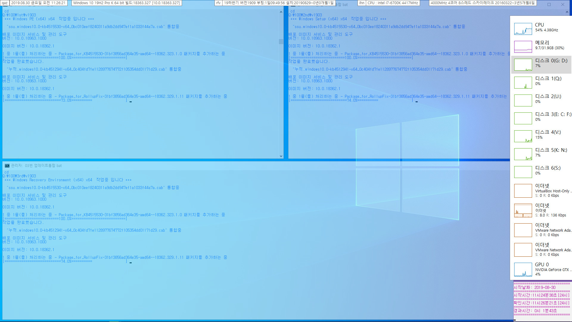This screenshot has height=322, width=572.
Task: Open 디스크 4(V:) performance graph
Action: click(x=523, y=136)
